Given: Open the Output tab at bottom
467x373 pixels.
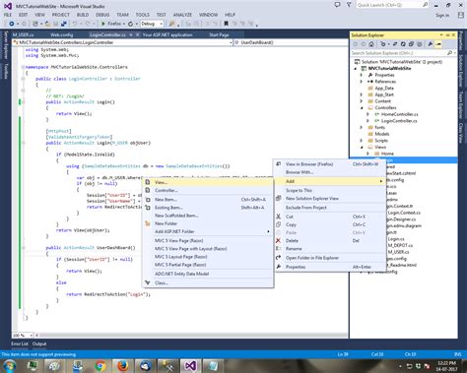Looking at the screenshot, I should tap(39, 343).
